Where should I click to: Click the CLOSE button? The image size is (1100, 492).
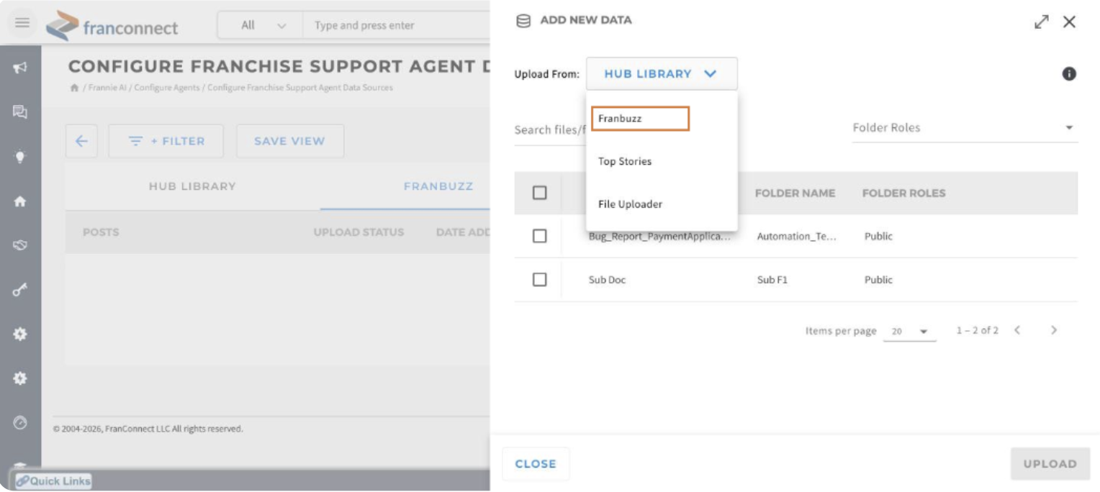pyautogui.click(x=536, y=464)
